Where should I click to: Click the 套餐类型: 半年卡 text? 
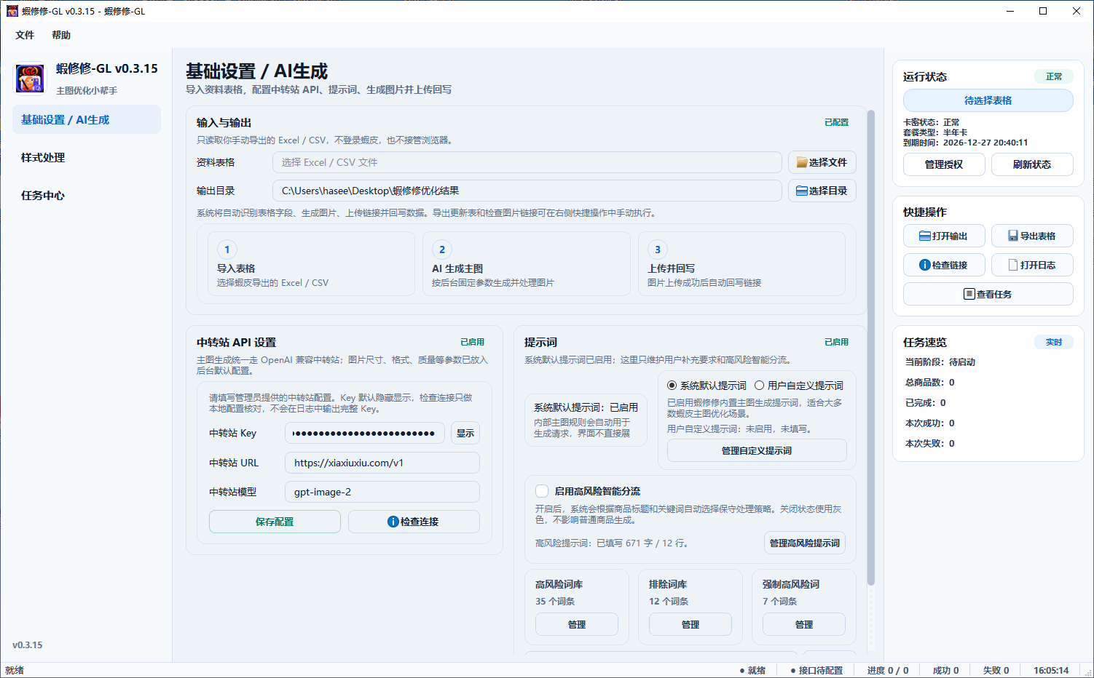935,132
